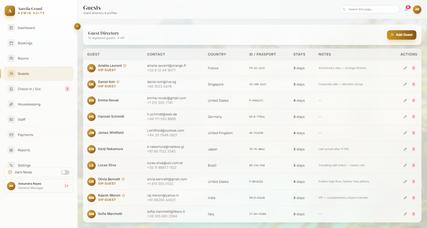Screen dimensions: 427x228
Task: Open the Rooms section
Action: click(38, 58)
